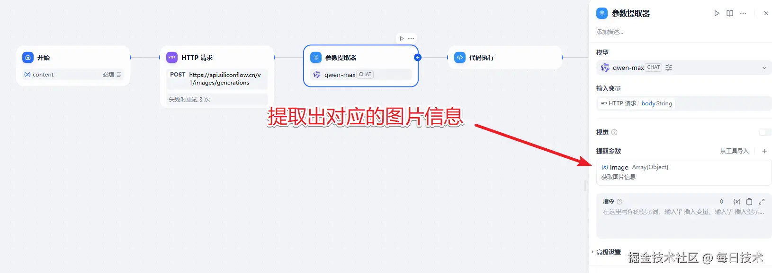Expand 指令 editor to fullscreen
The image size is (772, 273).
click(x=762, y=202)
